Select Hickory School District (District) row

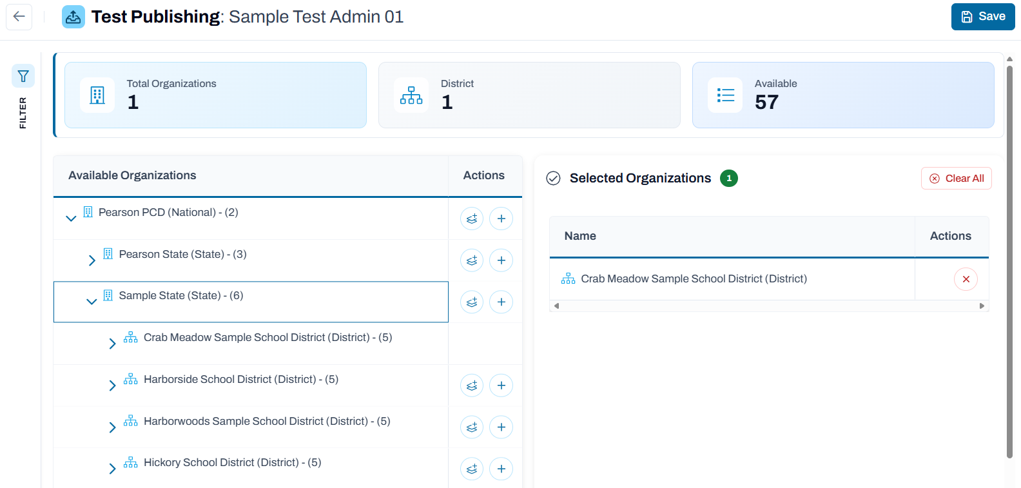pyautogui.click(x=251, y=469)
